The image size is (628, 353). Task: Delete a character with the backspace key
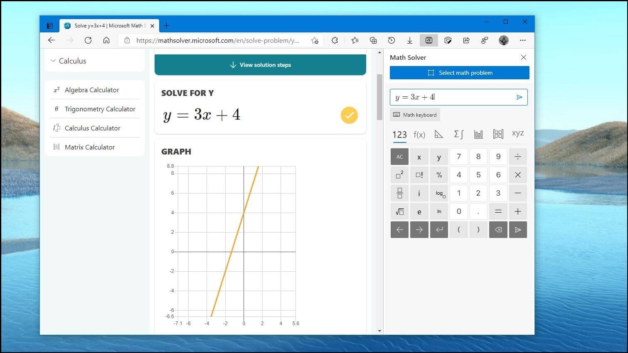pos(498,230)
